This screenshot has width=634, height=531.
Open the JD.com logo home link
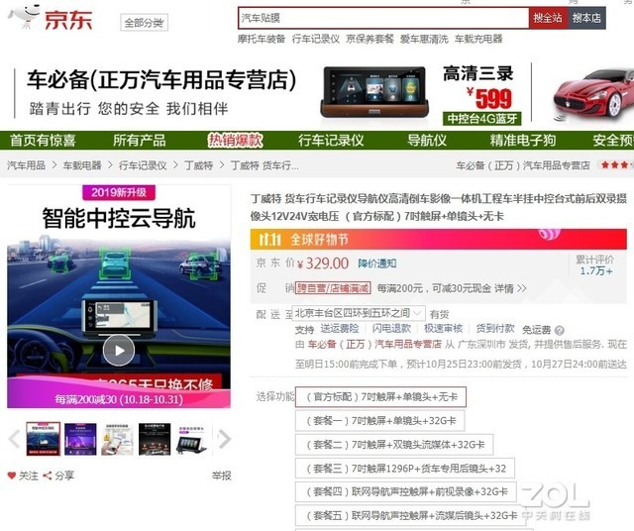coord(51,18)
